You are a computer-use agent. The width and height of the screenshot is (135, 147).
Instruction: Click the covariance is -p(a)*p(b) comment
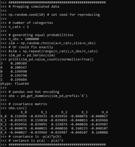35,137
